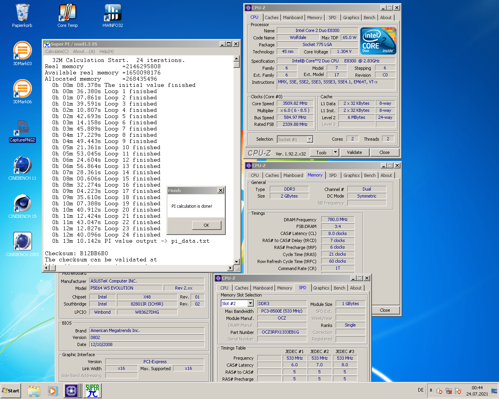Click the mainboard model P5E64 WS EVOLUTION
The height and width of the screenshot is (399, 499).
tap(126, 288)
